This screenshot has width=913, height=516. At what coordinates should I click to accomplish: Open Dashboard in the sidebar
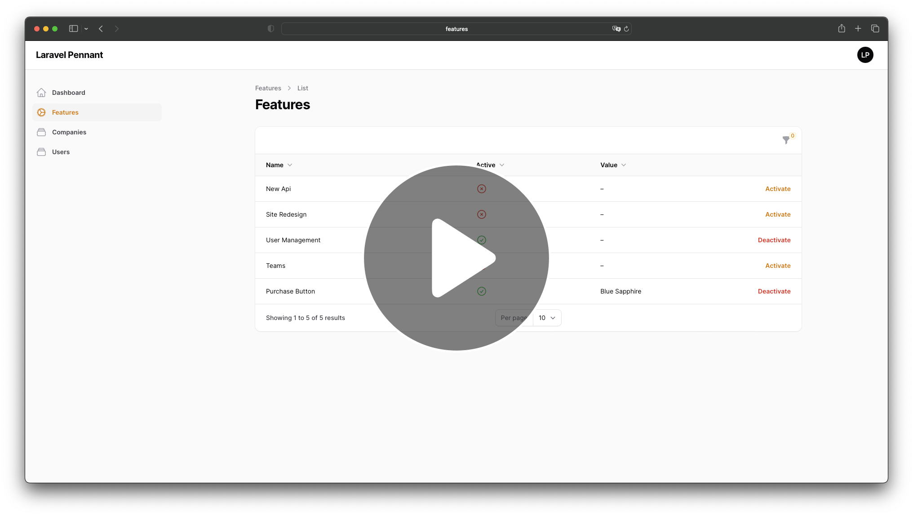pyautogui.click(x=68, y=93)
